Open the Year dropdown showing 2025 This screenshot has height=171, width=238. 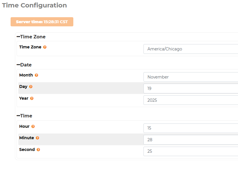190,100
